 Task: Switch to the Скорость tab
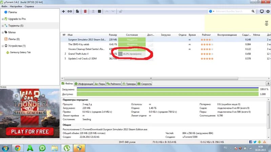click(145, 84)
